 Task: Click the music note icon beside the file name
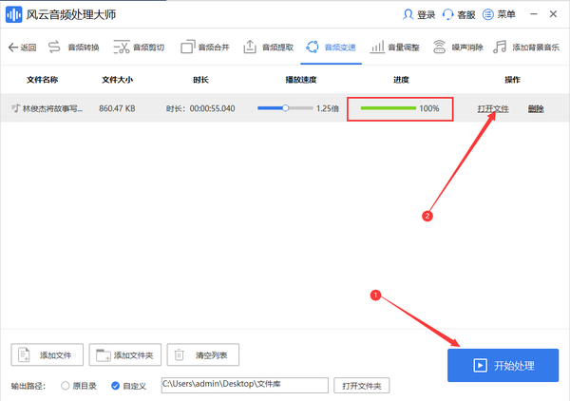click(x=15, y=108)
